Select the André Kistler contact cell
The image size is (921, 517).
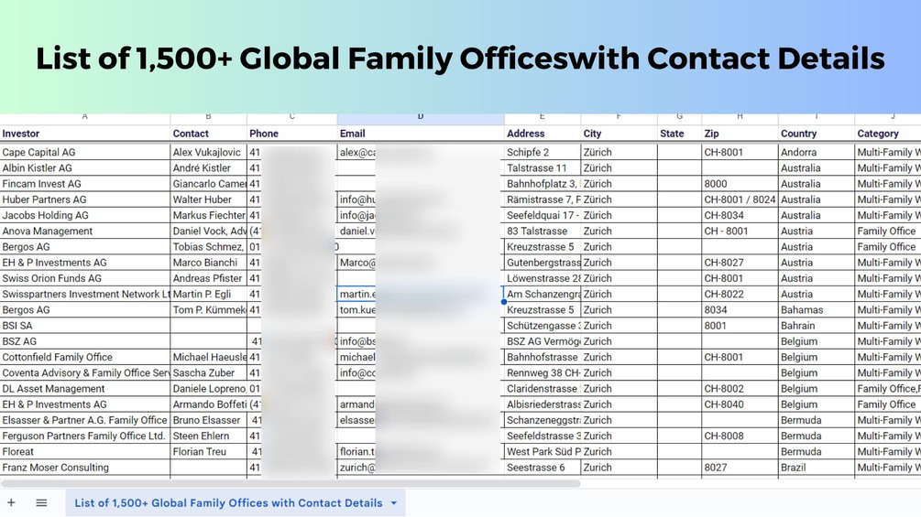pos(209,168)
